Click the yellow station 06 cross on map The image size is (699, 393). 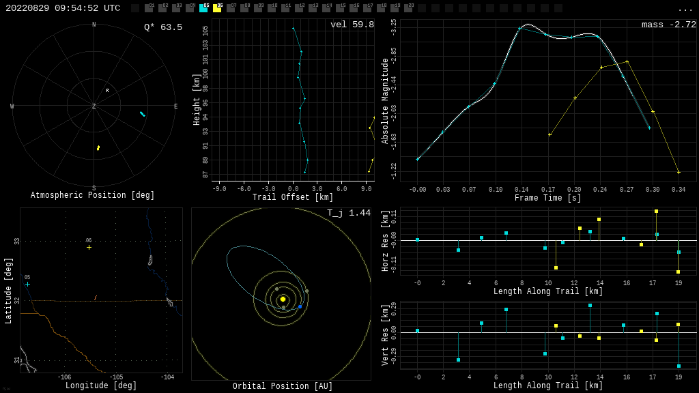point(89,247)
